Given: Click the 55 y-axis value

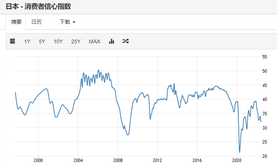Looking at the screenshot, I should (x=265, y=57).
